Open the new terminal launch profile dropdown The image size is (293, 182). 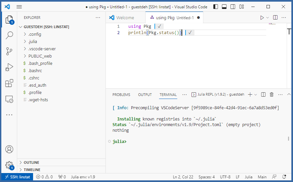click(x=256, y=95)
